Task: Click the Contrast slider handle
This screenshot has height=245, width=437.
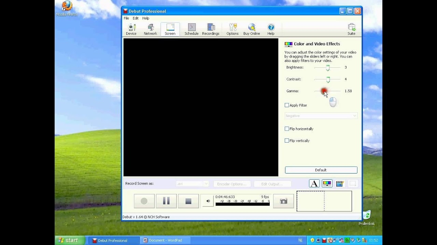Action: (x=328, y=80)
